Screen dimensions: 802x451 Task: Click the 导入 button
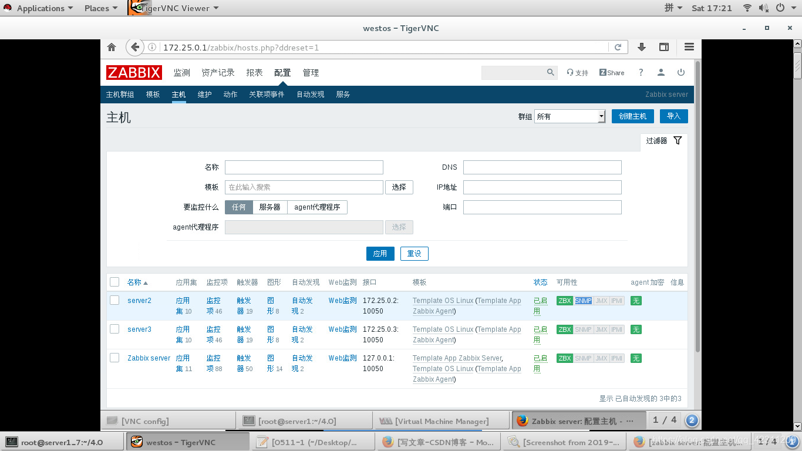(x=673, y=116)
